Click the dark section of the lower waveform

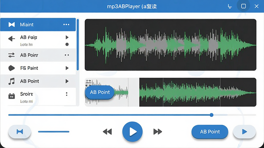[x=198, y=92]
